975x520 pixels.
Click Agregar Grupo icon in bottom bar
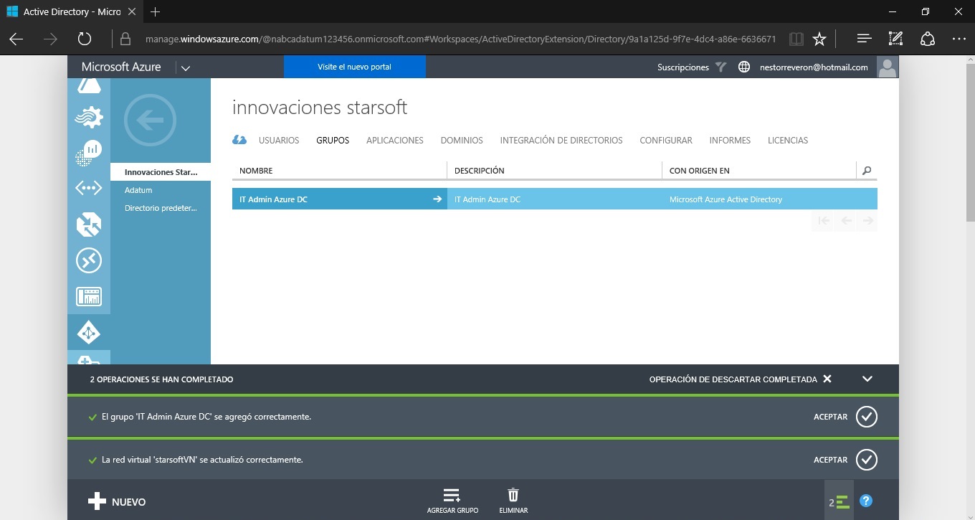click(452, 496)
